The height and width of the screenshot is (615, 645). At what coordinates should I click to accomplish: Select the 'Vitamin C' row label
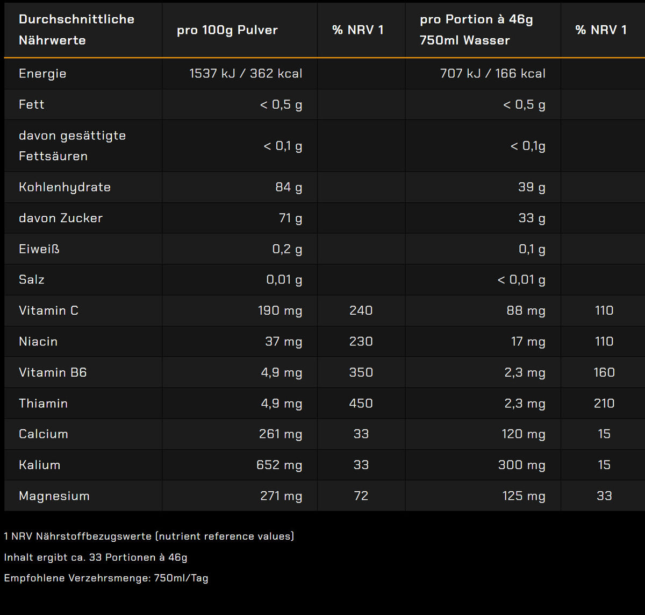click(49, 310)
